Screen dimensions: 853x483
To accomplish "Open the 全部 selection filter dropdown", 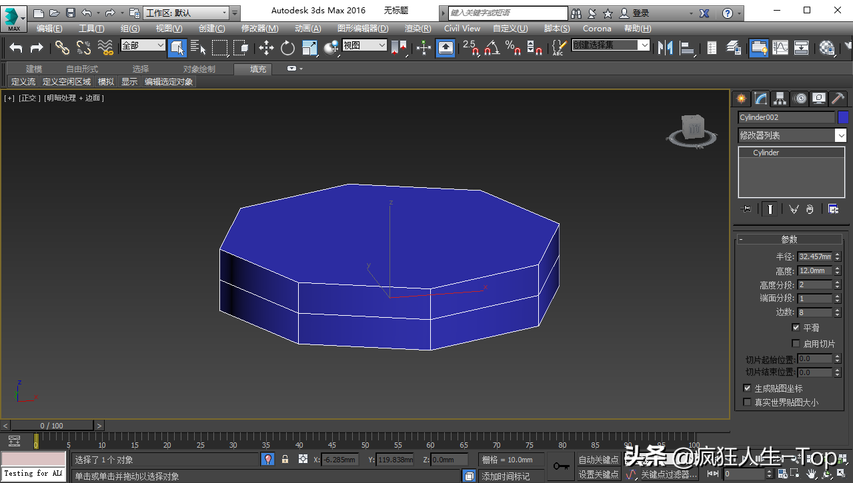I will pyautogui.click(x=143, y=45).
